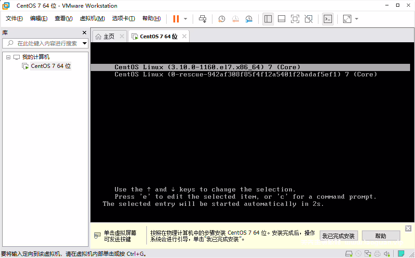Open the 帮助(H) menu
415x258 pixels.
pyautogui.click(x=151, y=18)
